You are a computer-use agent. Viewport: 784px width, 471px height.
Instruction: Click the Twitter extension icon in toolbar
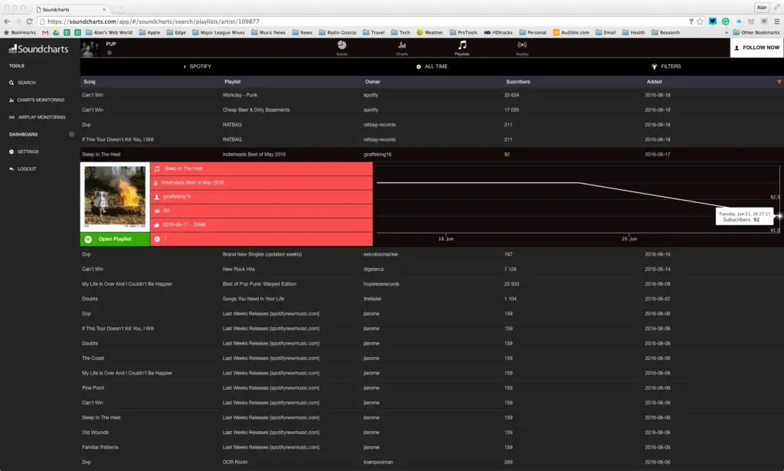click(x=713, y=21)
